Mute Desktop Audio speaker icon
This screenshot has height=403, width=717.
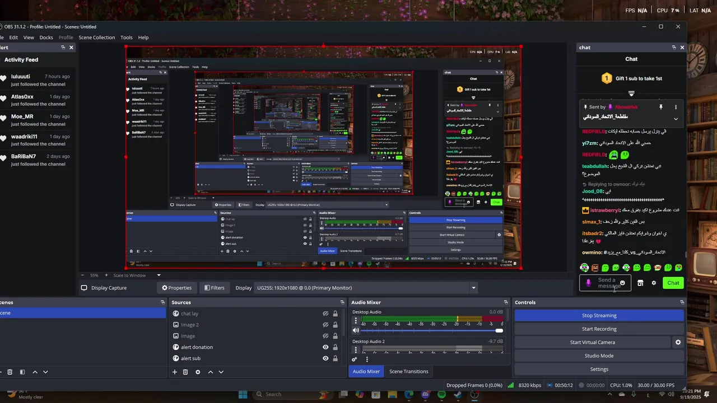356,330
